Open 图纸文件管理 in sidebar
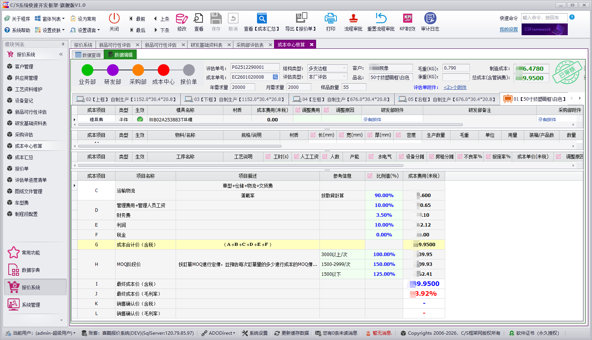 (28, 191)
